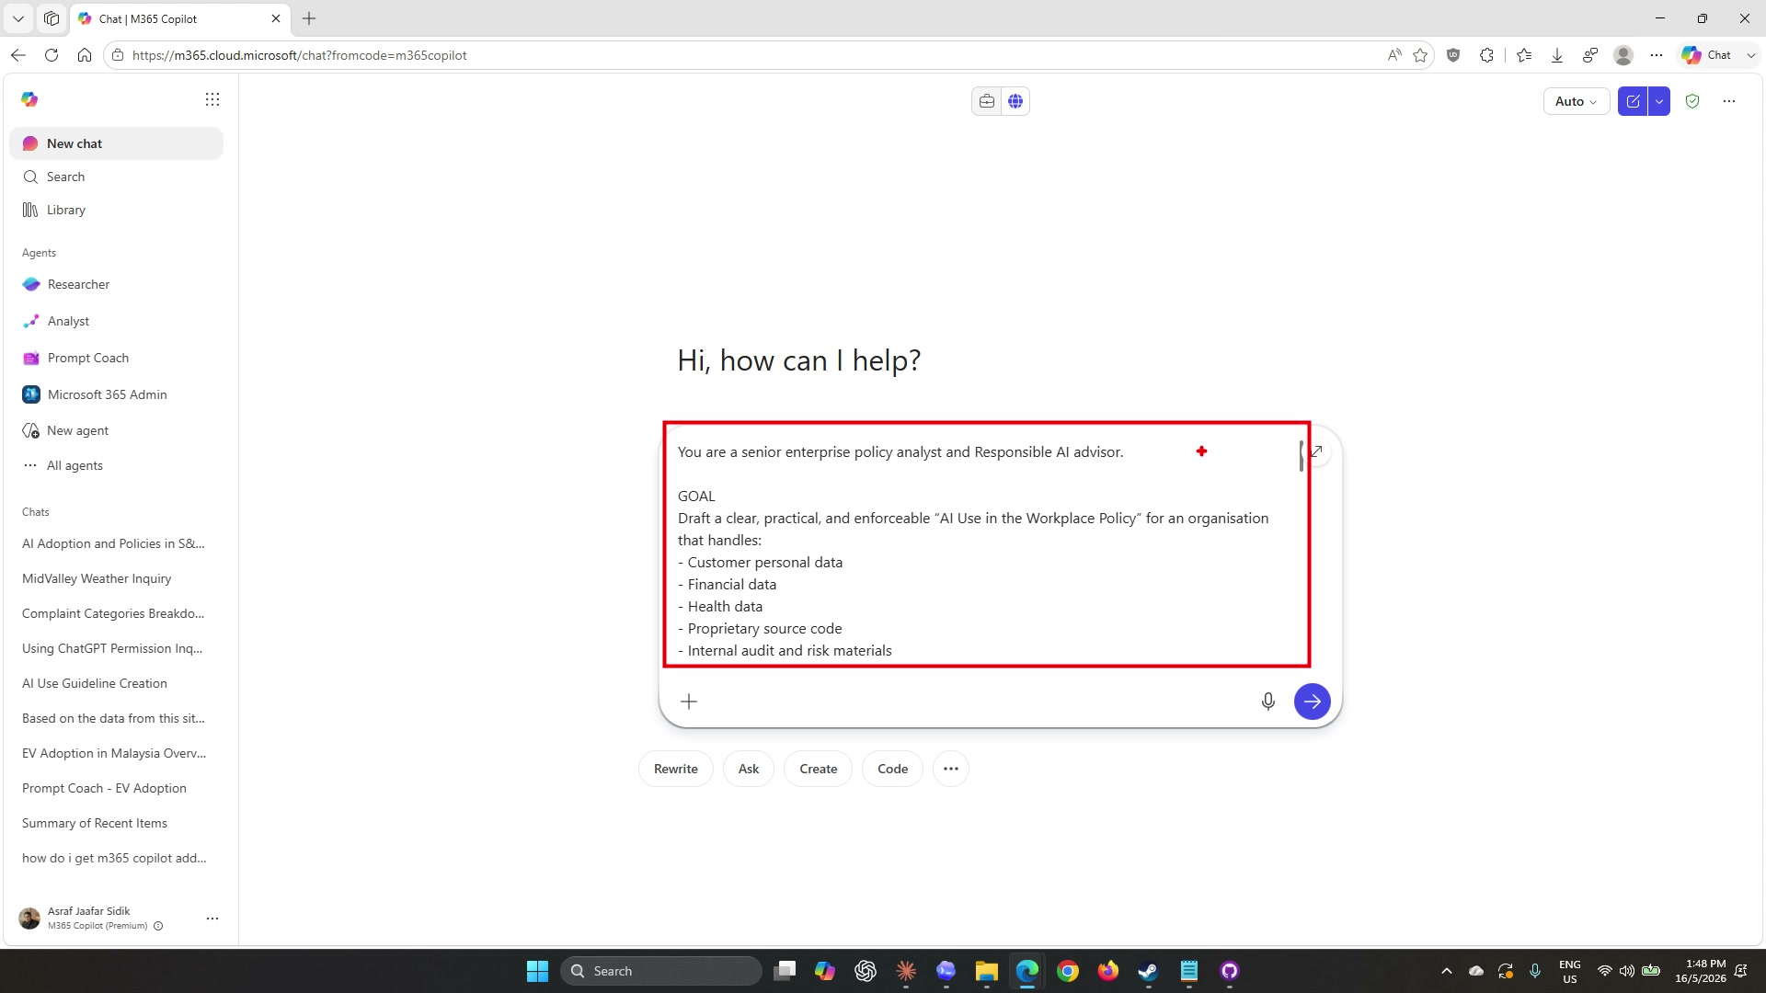Open the Prompt Coach agent
This screenshot has height=993, width=1766.
click(116, 358)
